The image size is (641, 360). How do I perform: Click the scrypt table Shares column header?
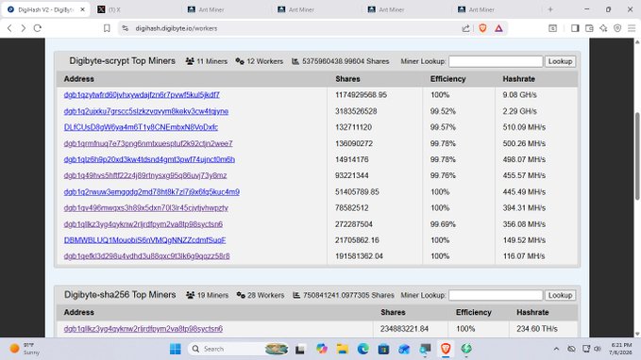point(347,79)
